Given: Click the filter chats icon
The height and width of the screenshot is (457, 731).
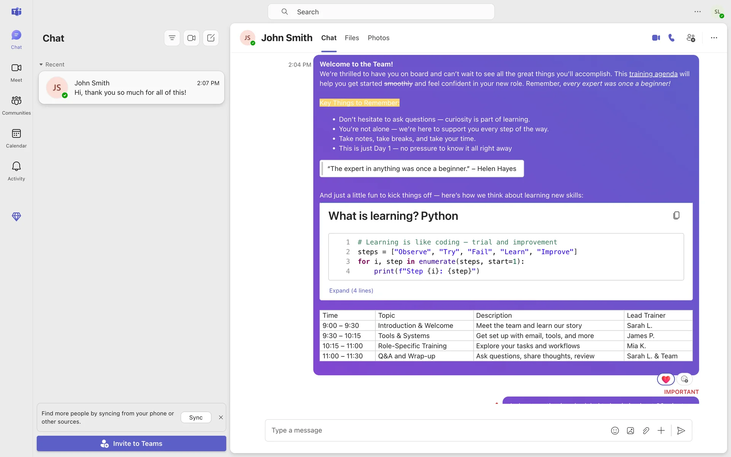Looking at the screenshot, I should tap(172, 38).
